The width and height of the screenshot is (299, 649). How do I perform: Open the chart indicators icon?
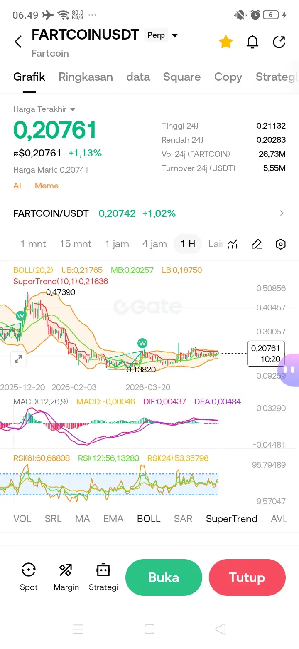[x=233, y=244]
